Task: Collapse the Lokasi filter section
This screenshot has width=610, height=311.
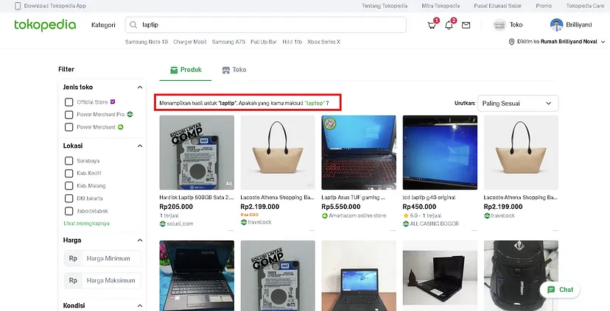Action: [140, 146]
